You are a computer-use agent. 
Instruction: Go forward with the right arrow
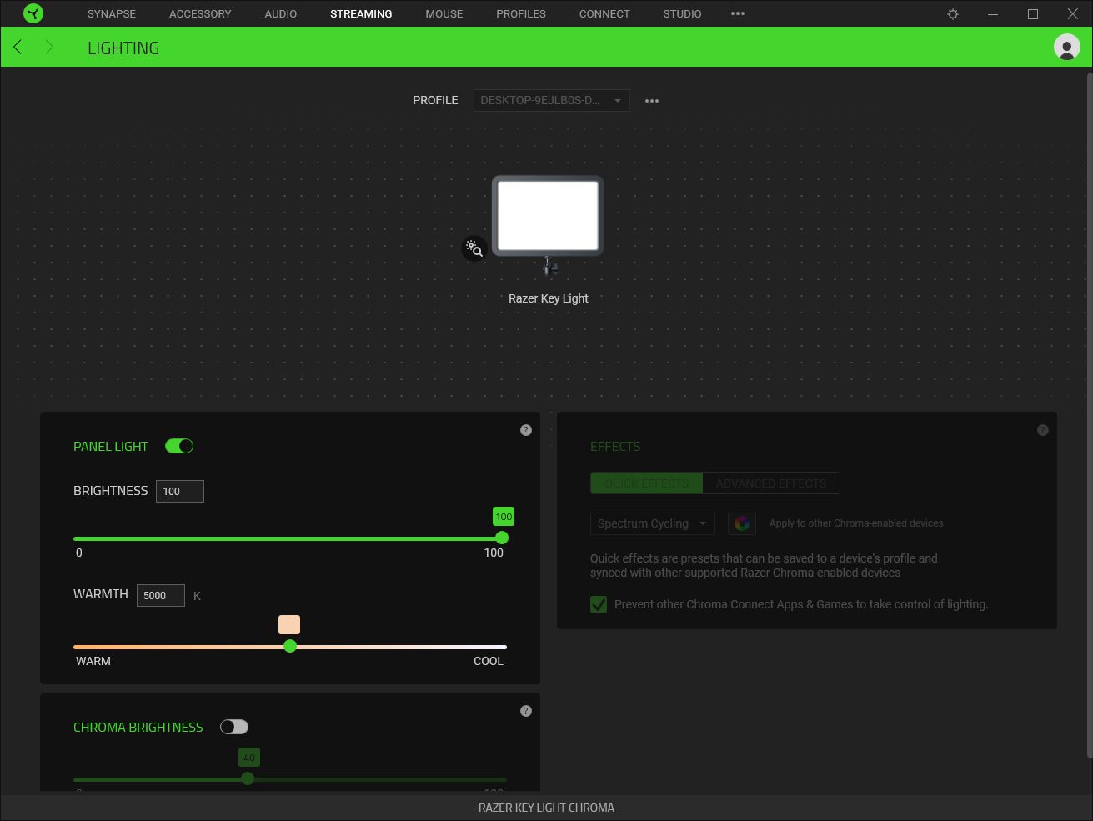49,47
